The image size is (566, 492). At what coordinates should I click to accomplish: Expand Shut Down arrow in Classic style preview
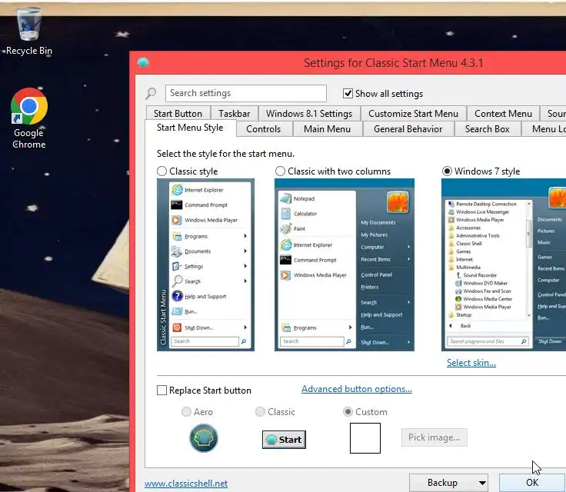point(245,327)
